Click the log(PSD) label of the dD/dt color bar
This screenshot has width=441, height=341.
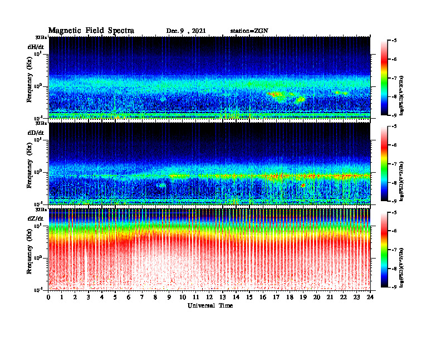[401, 181]
